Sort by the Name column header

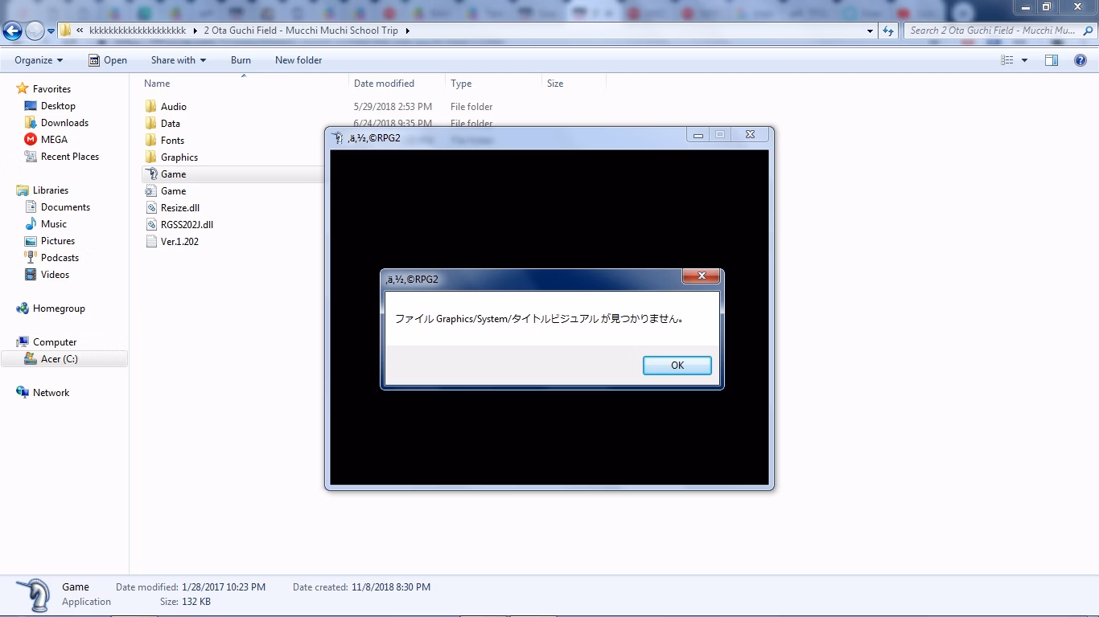point(157,84)
